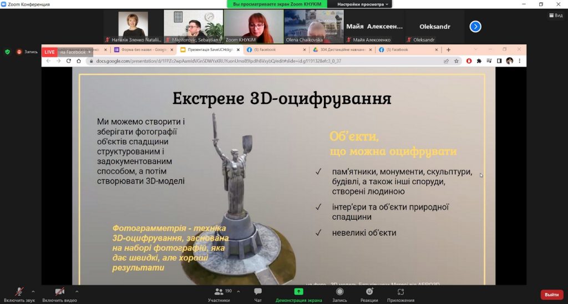Viewport: 568px width, 304px height.
Task: Select Majstorovic, Sebastian video thumbnail
Action: tap(194, 27)
